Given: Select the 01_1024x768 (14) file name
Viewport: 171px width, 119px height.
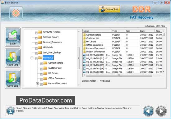Looking at the screenshot, I should (x=98, y=69).
